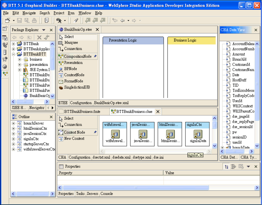262x205 pixels.
Task: Switch to the Navigator tab
Action: [37, 108]
